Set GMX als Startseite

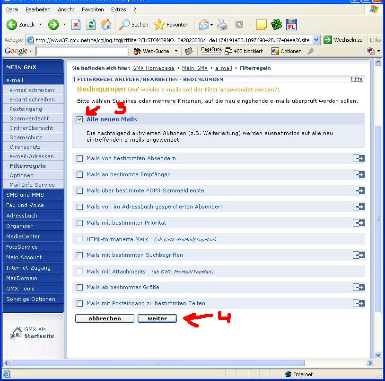[x=32, y=333]
